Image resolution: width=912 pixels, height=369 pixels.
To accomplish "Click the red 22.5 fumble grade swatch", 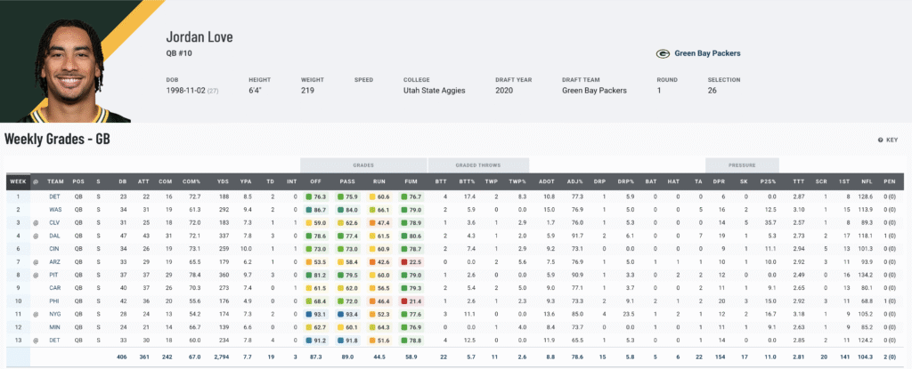I will point(406,262).
